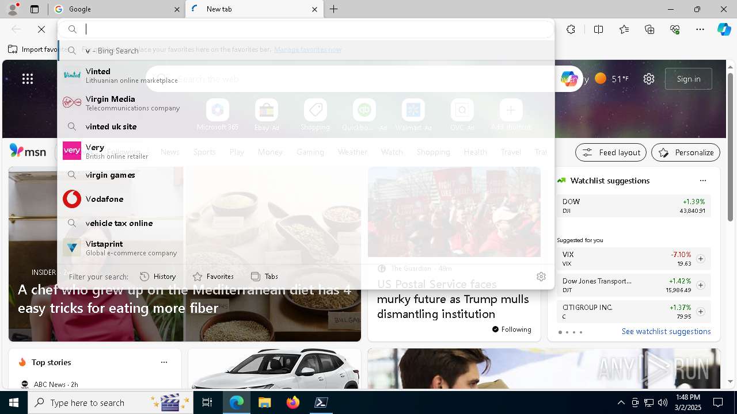Add CITIGROUP INC. to watchlist
Image resolution: width=737 pixels, height=414 pixels.
tap(701, 312)
